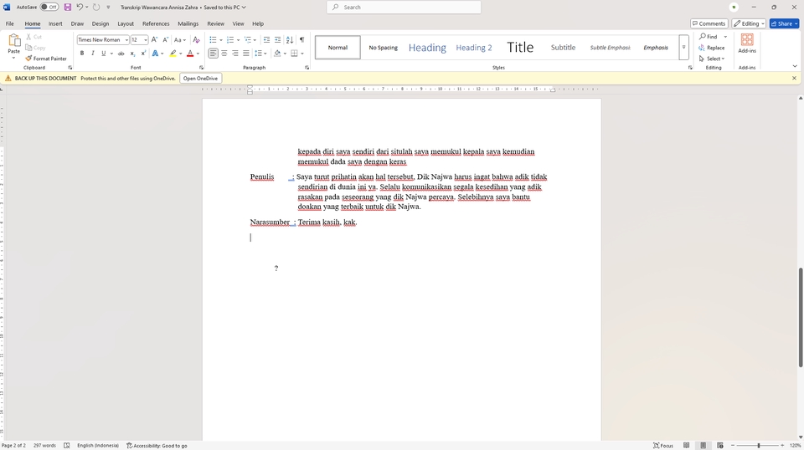
Task: Expand numbering list options
Action: point(239,40)
